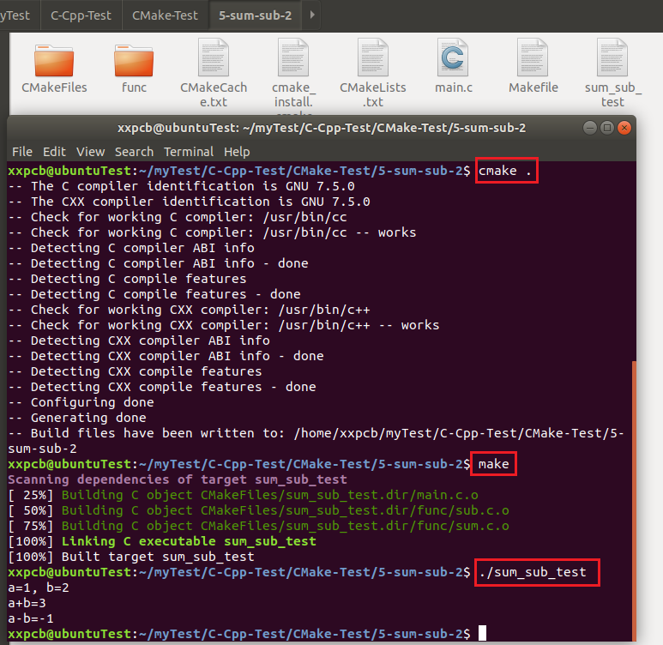The image size is (663, 645).
Task: Open the terminal File menu
Action: click(22, 152)
